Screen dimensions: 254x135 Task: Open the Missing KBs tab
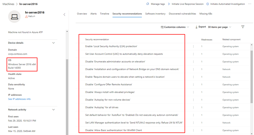pyautogui.click(x=206, y=14)
